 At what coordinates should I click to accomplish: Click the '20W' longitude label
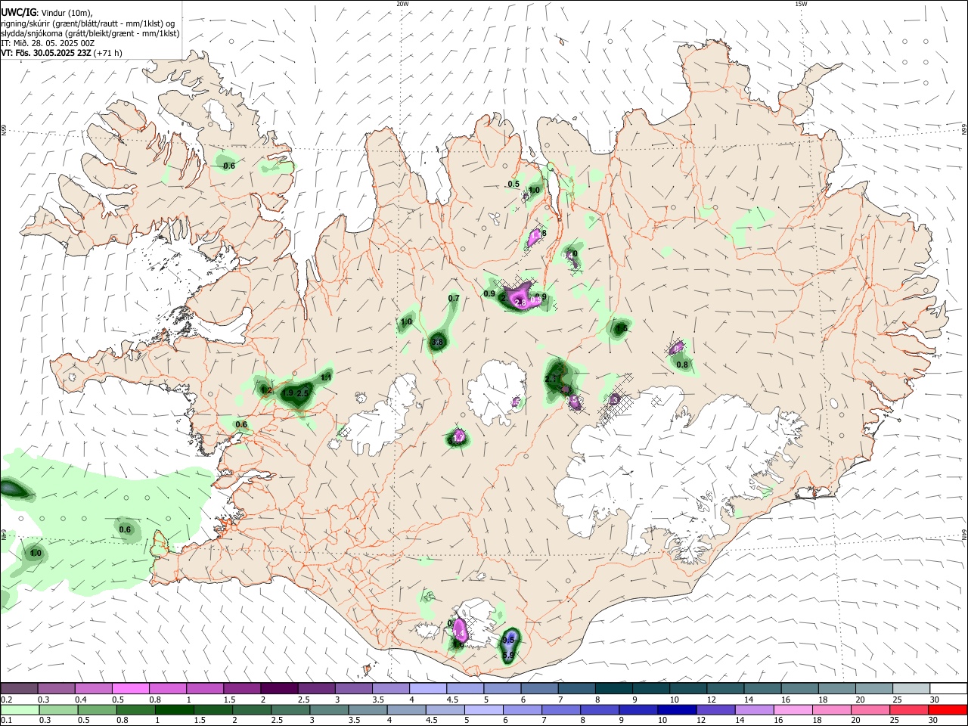point(402,4)
